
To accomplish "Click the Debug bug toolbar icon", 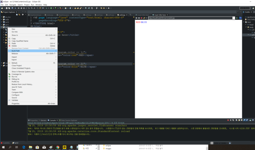I will [x=47, y=8].
